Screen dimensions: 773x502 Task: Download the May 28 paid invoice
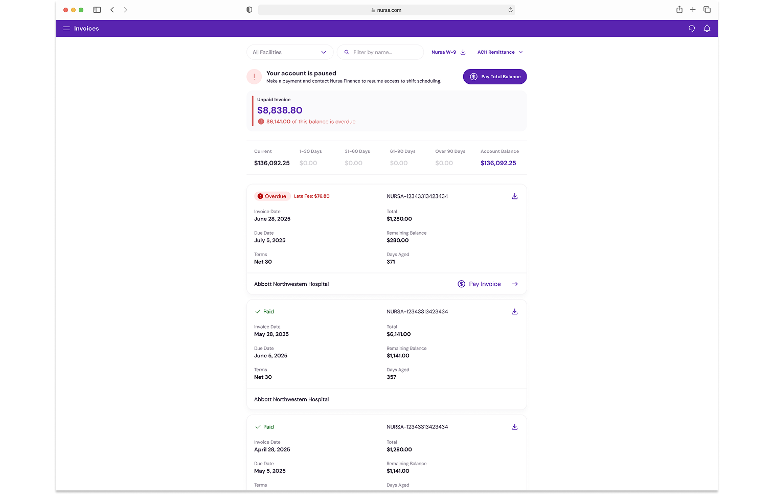[515, 312]
